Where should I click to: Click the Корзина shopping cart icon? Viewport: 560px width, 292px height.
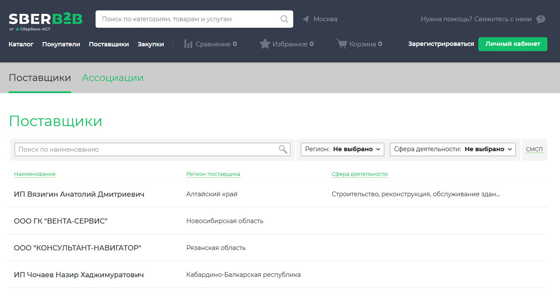(x=342, y=44)
